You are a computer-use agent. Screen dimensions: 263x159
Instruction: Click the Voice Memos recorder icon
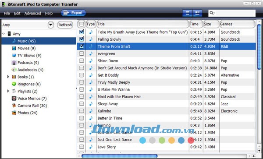[14, 99]
